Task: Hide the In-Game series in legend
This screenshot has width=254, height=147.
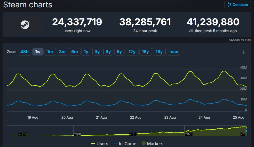Action: pyautogui.click(x=124, y=144)
